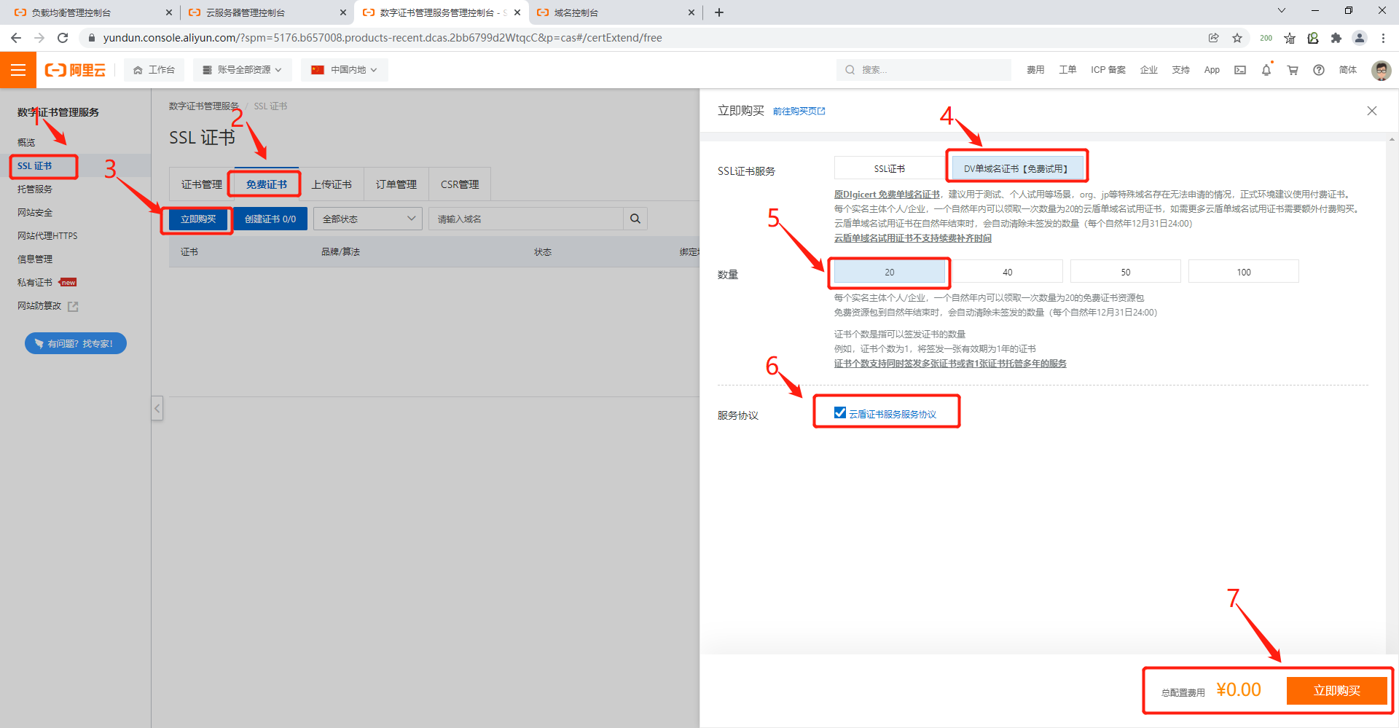1399x728 pixels.
Task: Click the address bar URL
Action: [383, 38]
